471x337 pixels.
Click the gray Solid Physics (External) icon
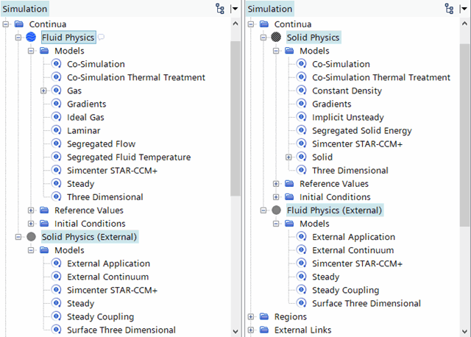pos(31,237)
